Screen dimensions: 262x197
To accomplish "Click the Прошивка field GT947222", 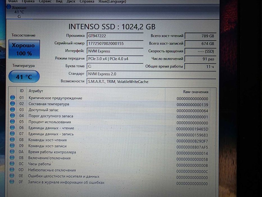I will tap(115, 36).
